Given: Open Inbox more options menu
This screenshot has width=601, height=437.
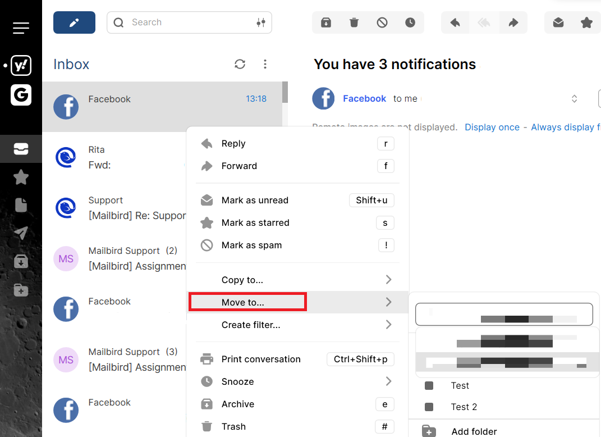Looking at the screenshot, I should tap(265, 64).
